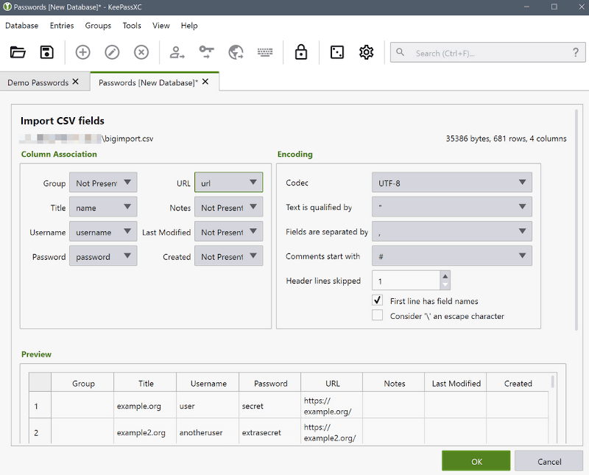Open search help question mark
Image resolution: width=589 pixels, height=475 pixels.
point(576,52)
